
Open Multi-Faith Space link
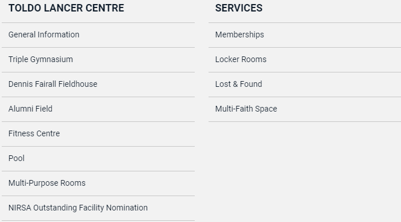tap(246, 109)
